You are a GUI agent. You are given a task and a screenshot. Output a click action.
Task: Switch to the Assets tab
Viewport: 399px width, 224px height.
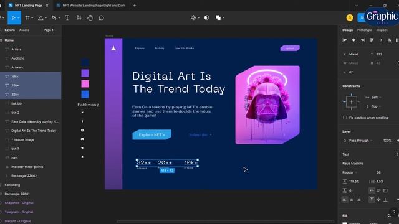(x=24, y=30)
